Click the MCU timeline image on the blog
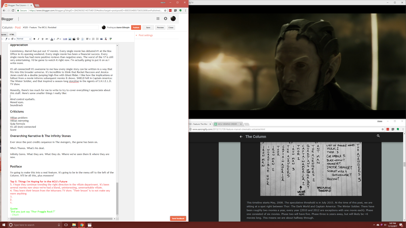This screenshot has height=228, width=406. click(x=311, y=169)
